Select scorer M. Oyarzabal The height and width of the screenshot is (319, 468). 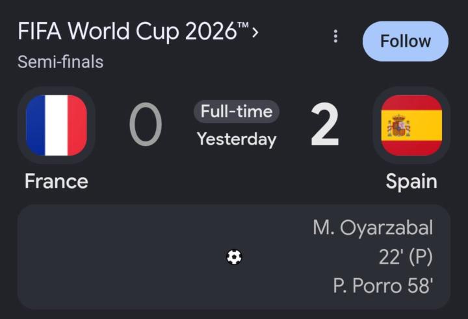[373, 228]
